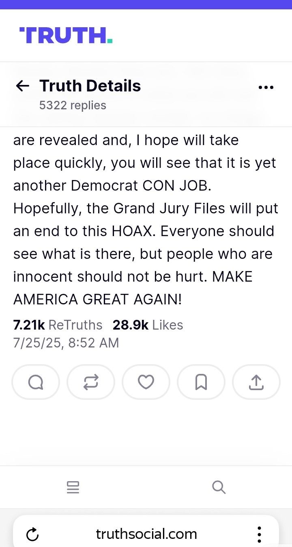Click the 5322 replies count
The height and width of the screenshot is (547, 292).
coord(73,105)
